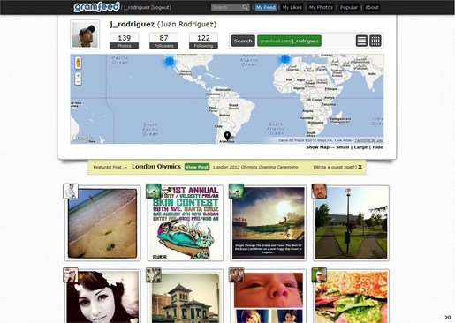Click user avatar on old mansion photo
This screenshot has width=455, height=323.
(154, 275)
